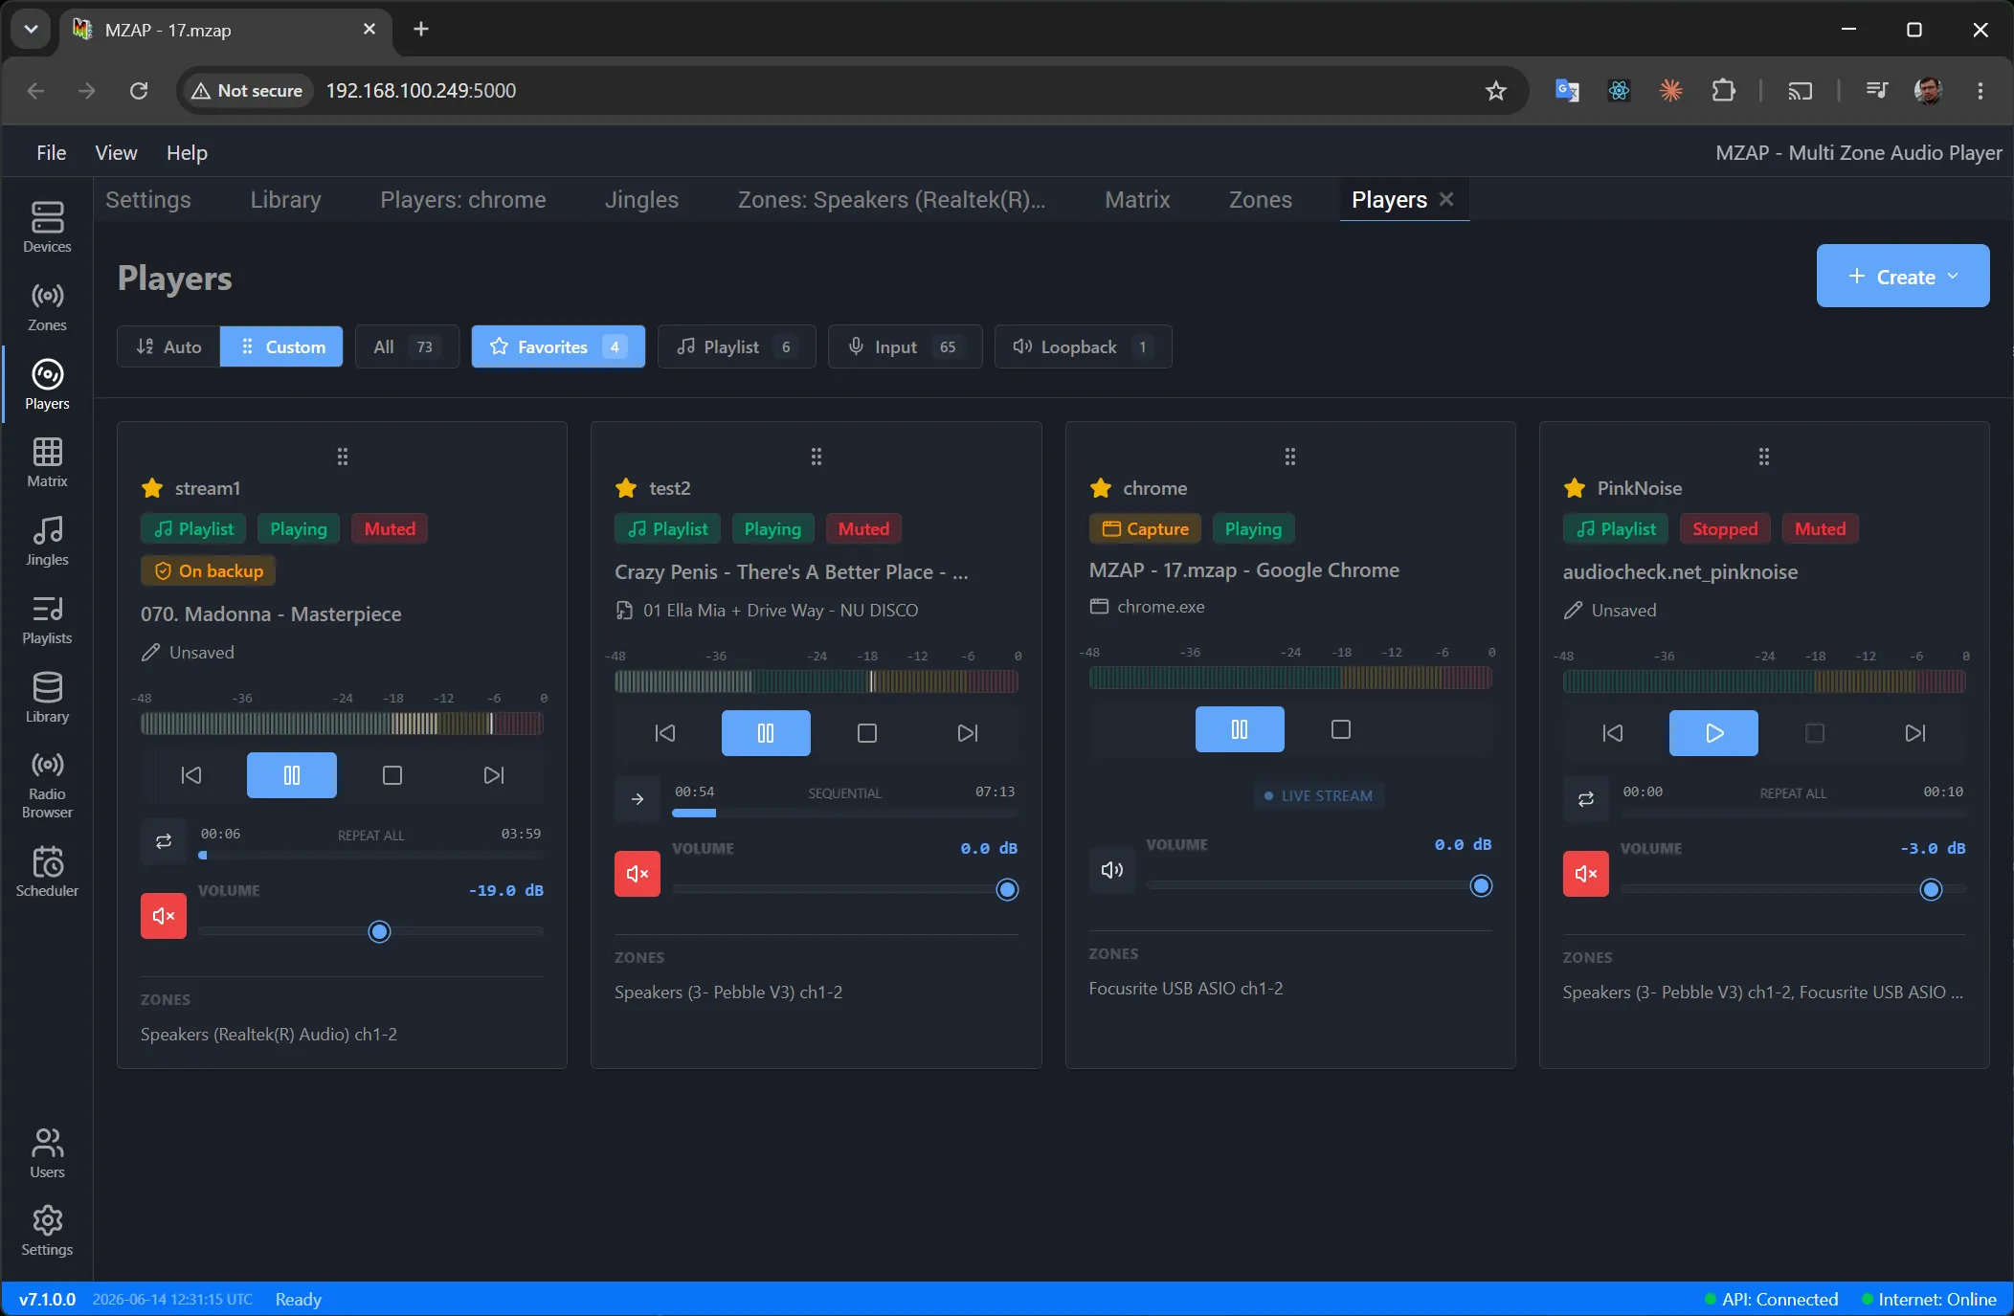The image size is (2014, 1316).
Task: Filter players by Loopback type
Action: click(x=1083, y=346)
